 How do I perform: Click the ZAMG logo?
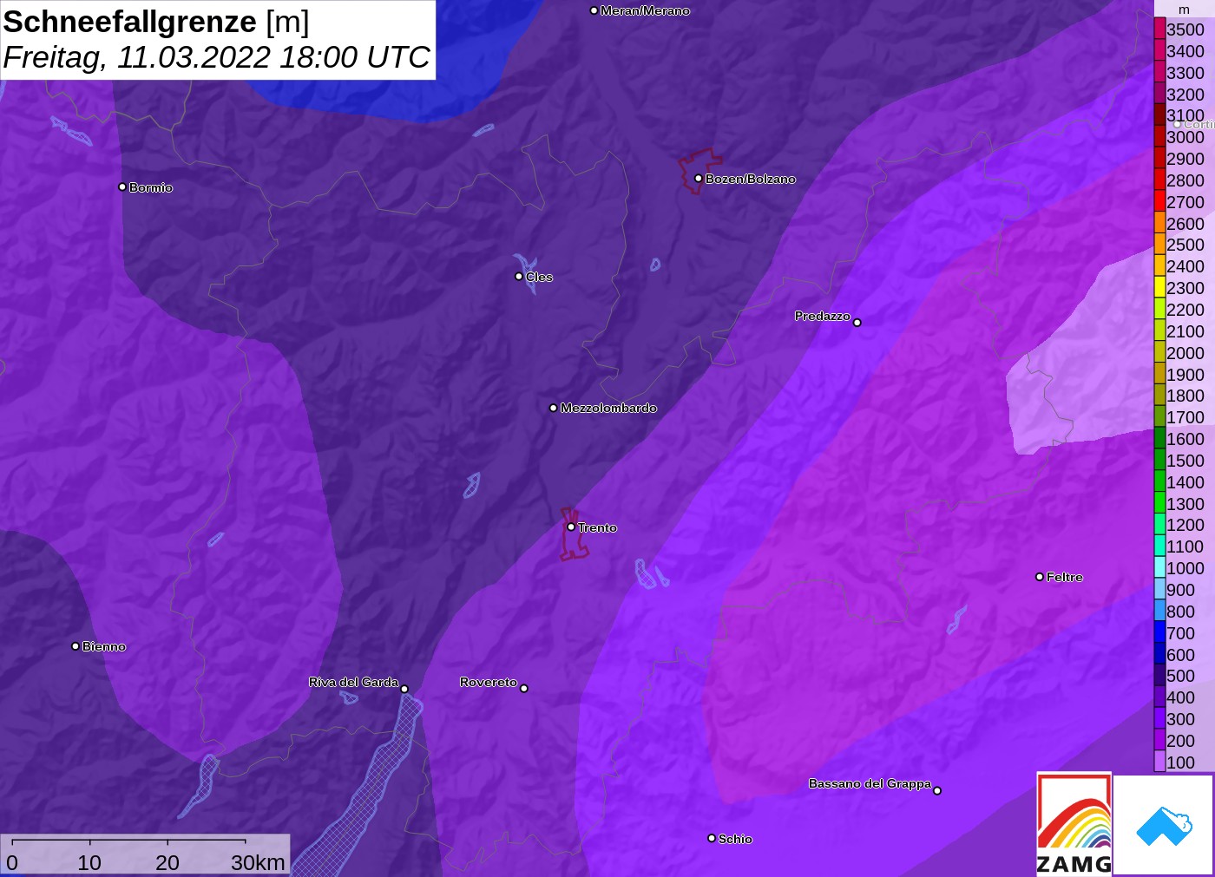[x=1074, y=823]
